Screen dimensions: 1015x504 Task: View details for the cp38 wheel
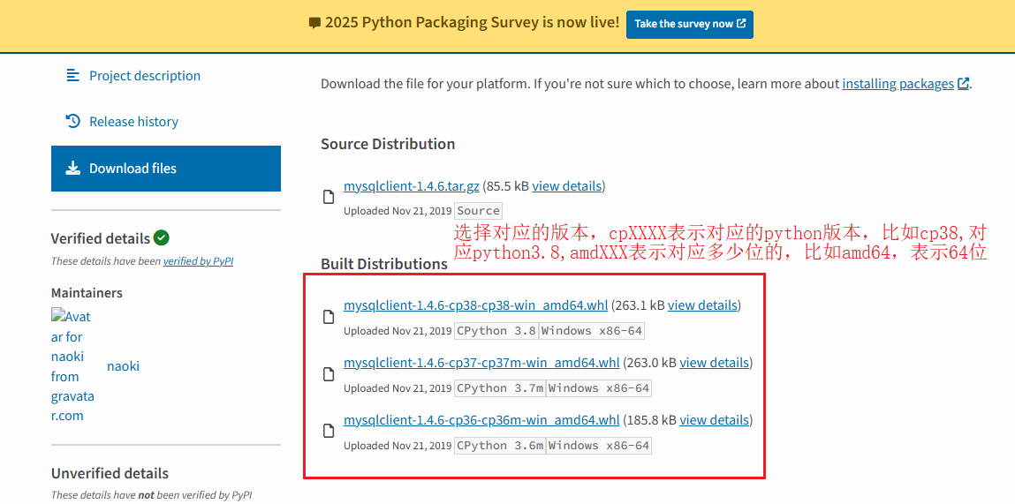click(x=702, y=305)
